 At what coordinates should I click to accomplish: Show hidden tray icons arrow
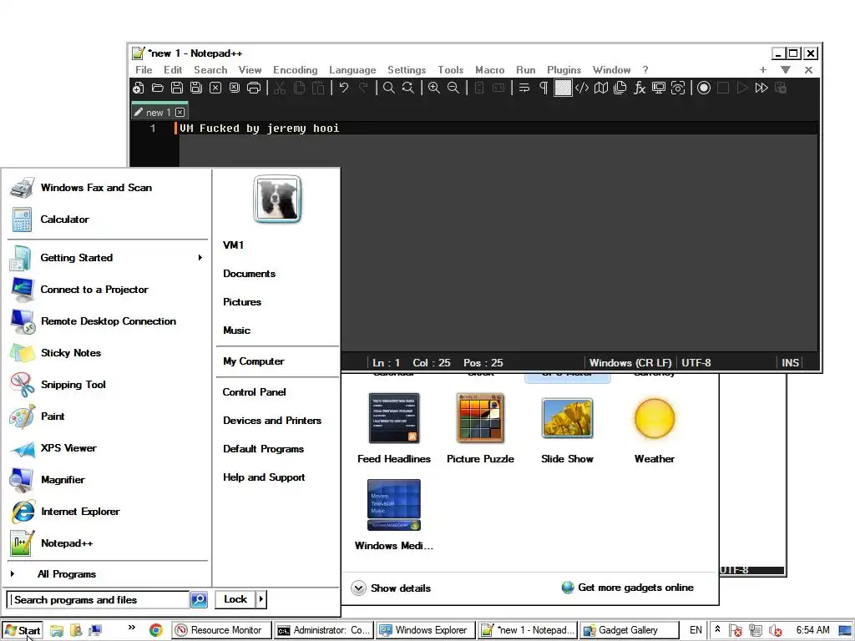[x=717, y=629]
